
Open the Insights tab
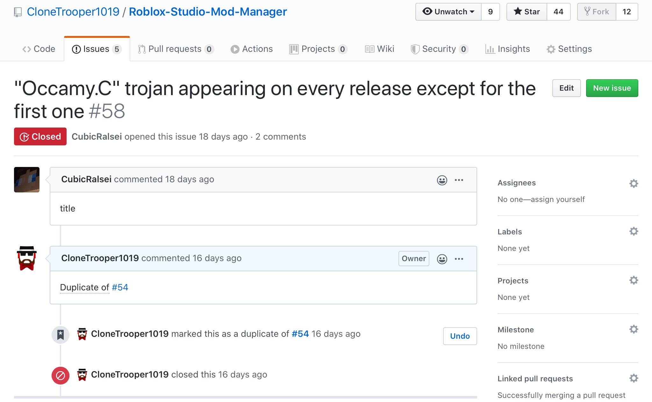(x=508, y=49)
